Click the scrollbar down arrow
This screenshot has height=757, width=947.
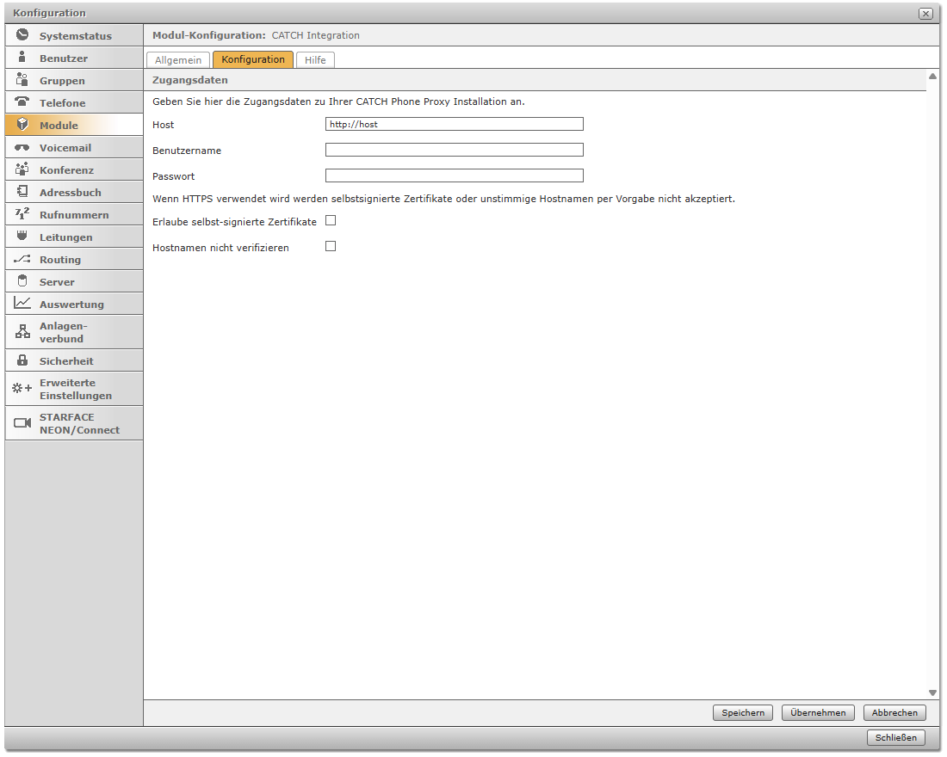(x=932, y=692)
